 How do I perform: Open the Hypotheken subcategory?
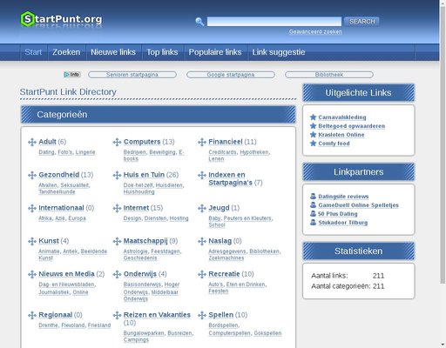(x=254, y=152)
